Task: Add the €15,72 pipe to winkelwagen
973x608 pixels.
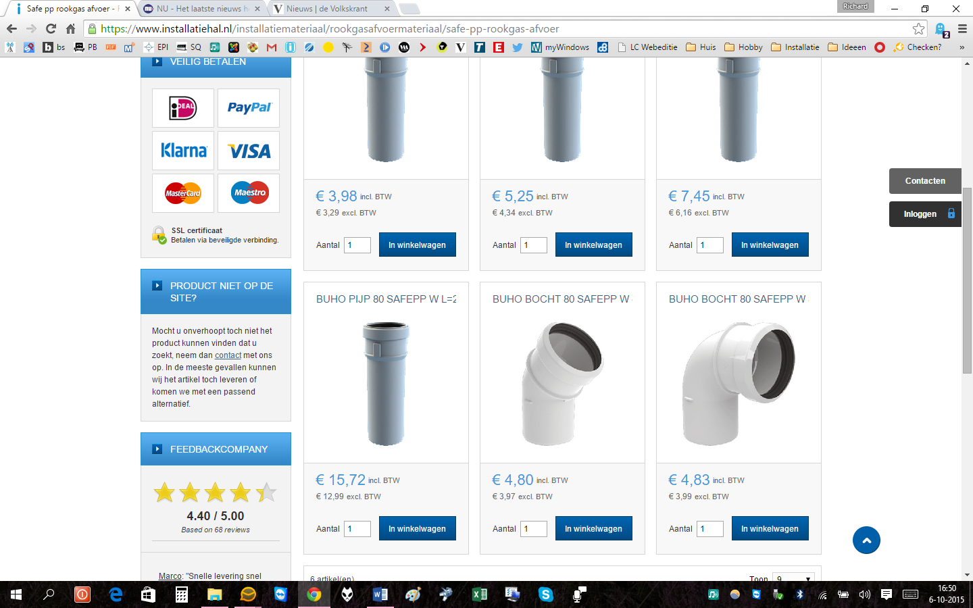Action: click(417, 529)
